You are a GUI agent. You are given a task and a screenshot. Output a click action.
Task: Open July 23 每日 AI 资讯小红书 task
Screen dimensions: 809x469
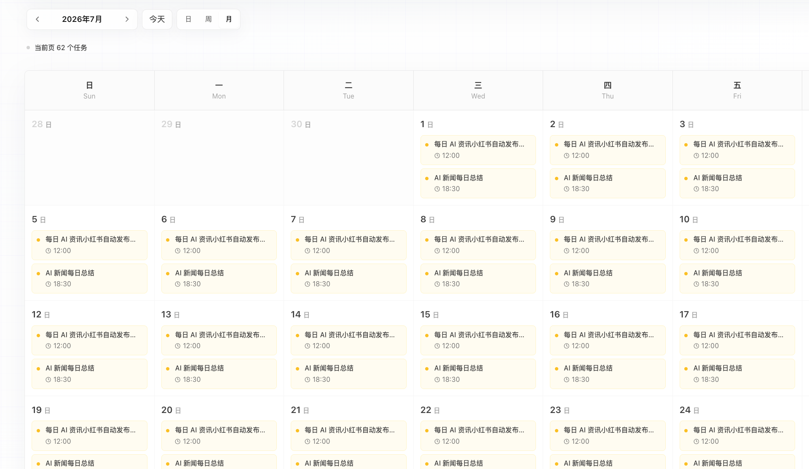608,436
